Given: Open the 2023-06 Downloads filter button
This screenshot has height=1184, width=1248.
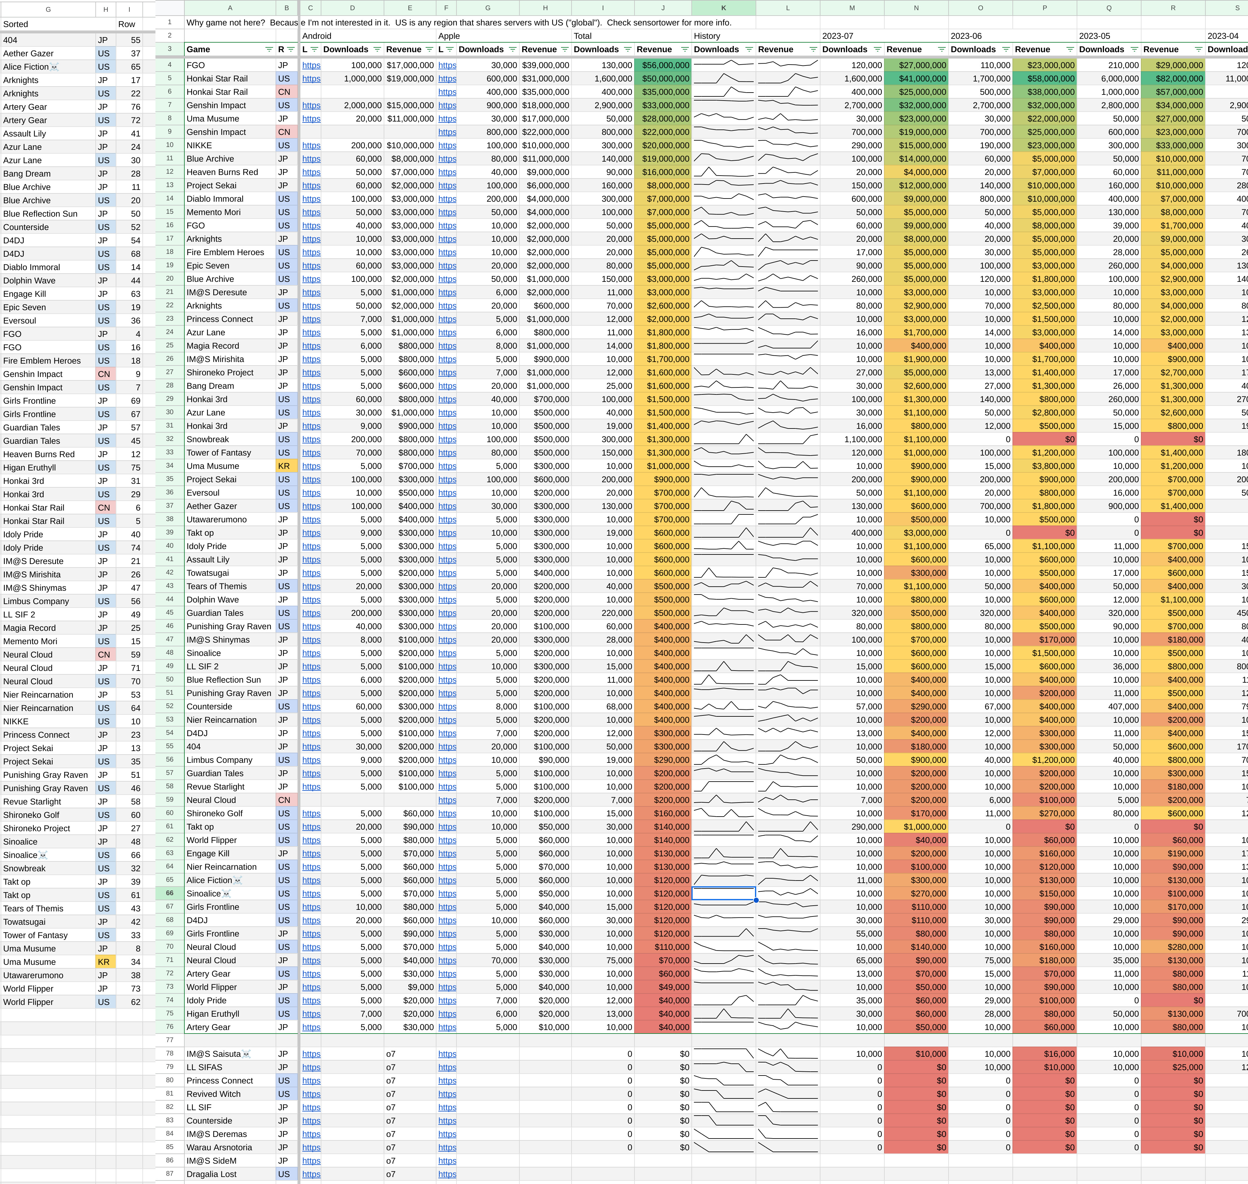Looking at the screenshot, I should point(1006,49).
